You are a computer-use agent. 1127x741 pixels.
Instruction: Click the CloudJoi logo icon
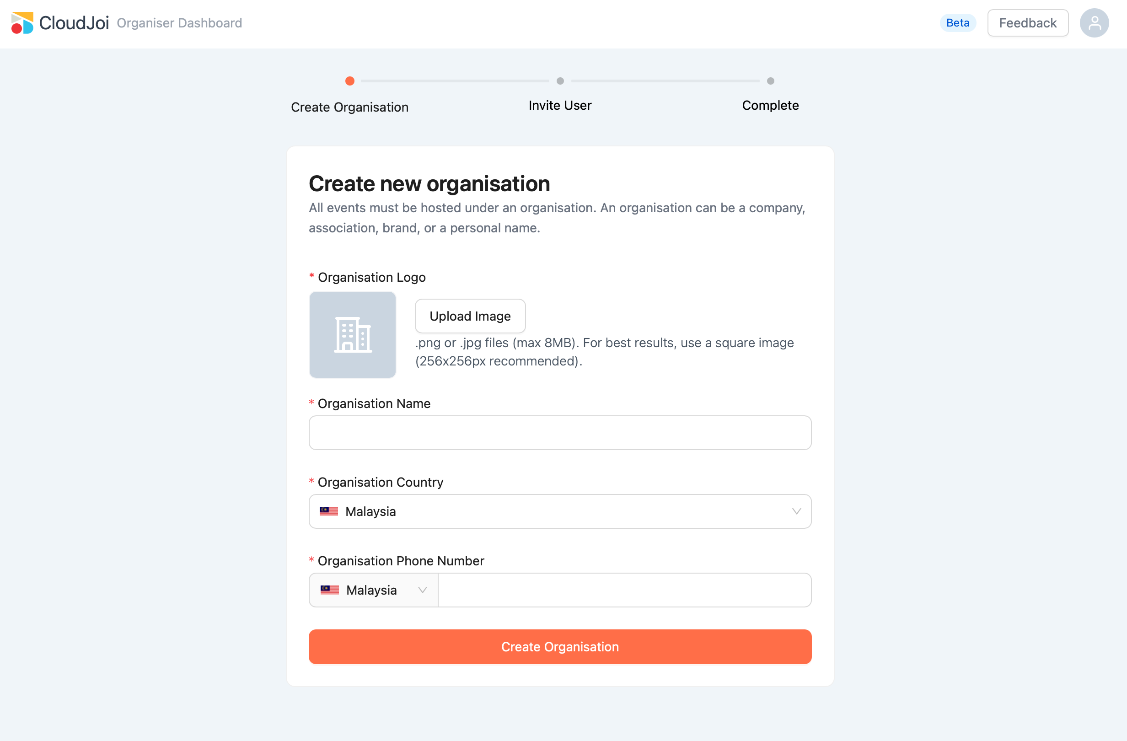coord(22,23)
